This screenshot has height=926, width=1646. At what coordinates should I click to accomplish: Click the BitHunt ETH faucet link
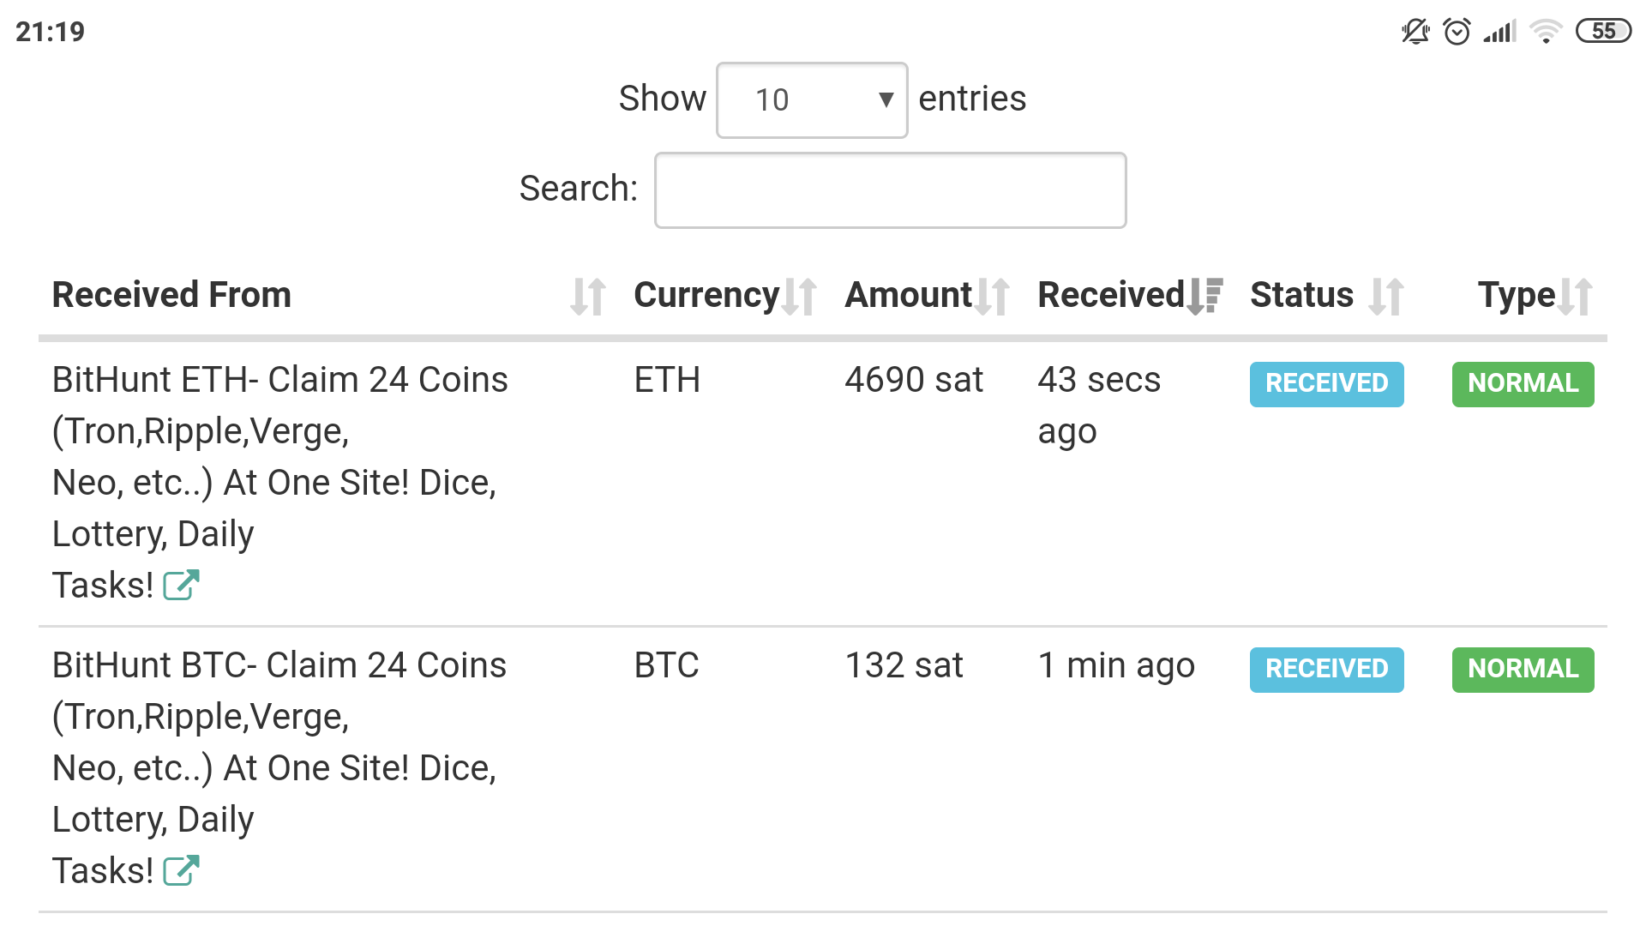pyautogui.click(x=279, y=381)
